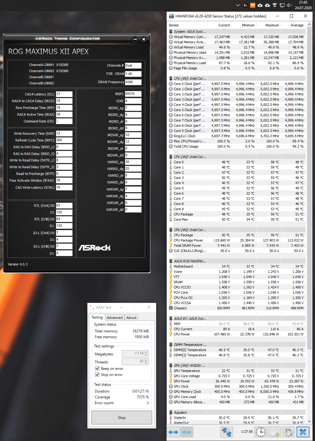Viewport: 315px width, 441px height.
Task: Open HWiNFO sensor settings gear icon
Action: [x=289, y=432]
